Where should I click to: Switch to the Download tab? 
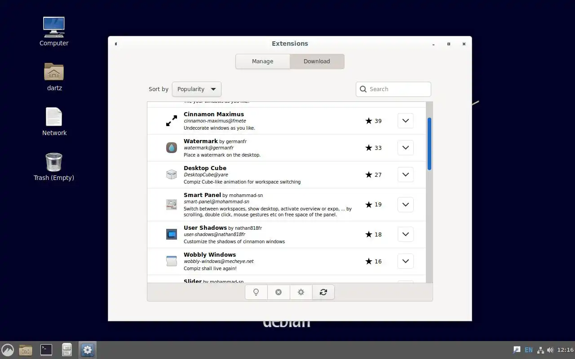pos(317,61)
